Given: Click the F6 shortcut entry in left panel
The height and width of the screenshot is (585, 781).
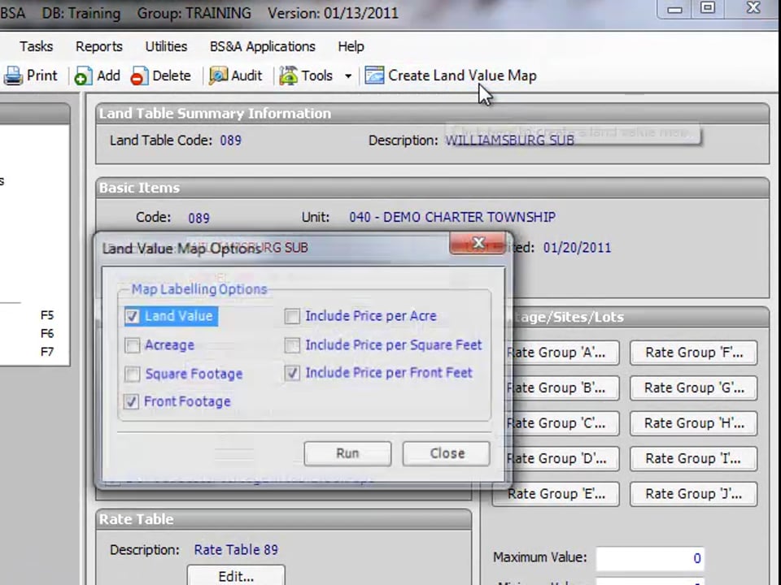Looking at the screenshot, I should pyautogui.click(x=47, y=334).
